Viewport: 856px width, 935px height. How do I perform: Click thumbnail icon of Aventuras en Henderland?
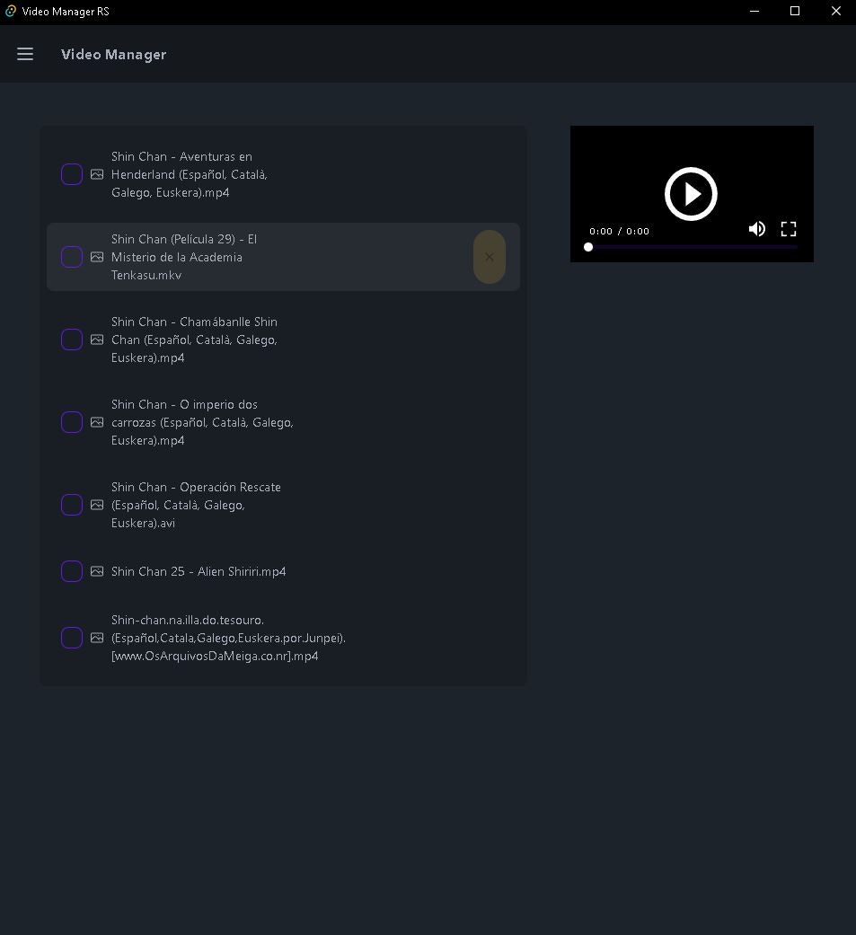pyautogui.click(x=97, y=174)
